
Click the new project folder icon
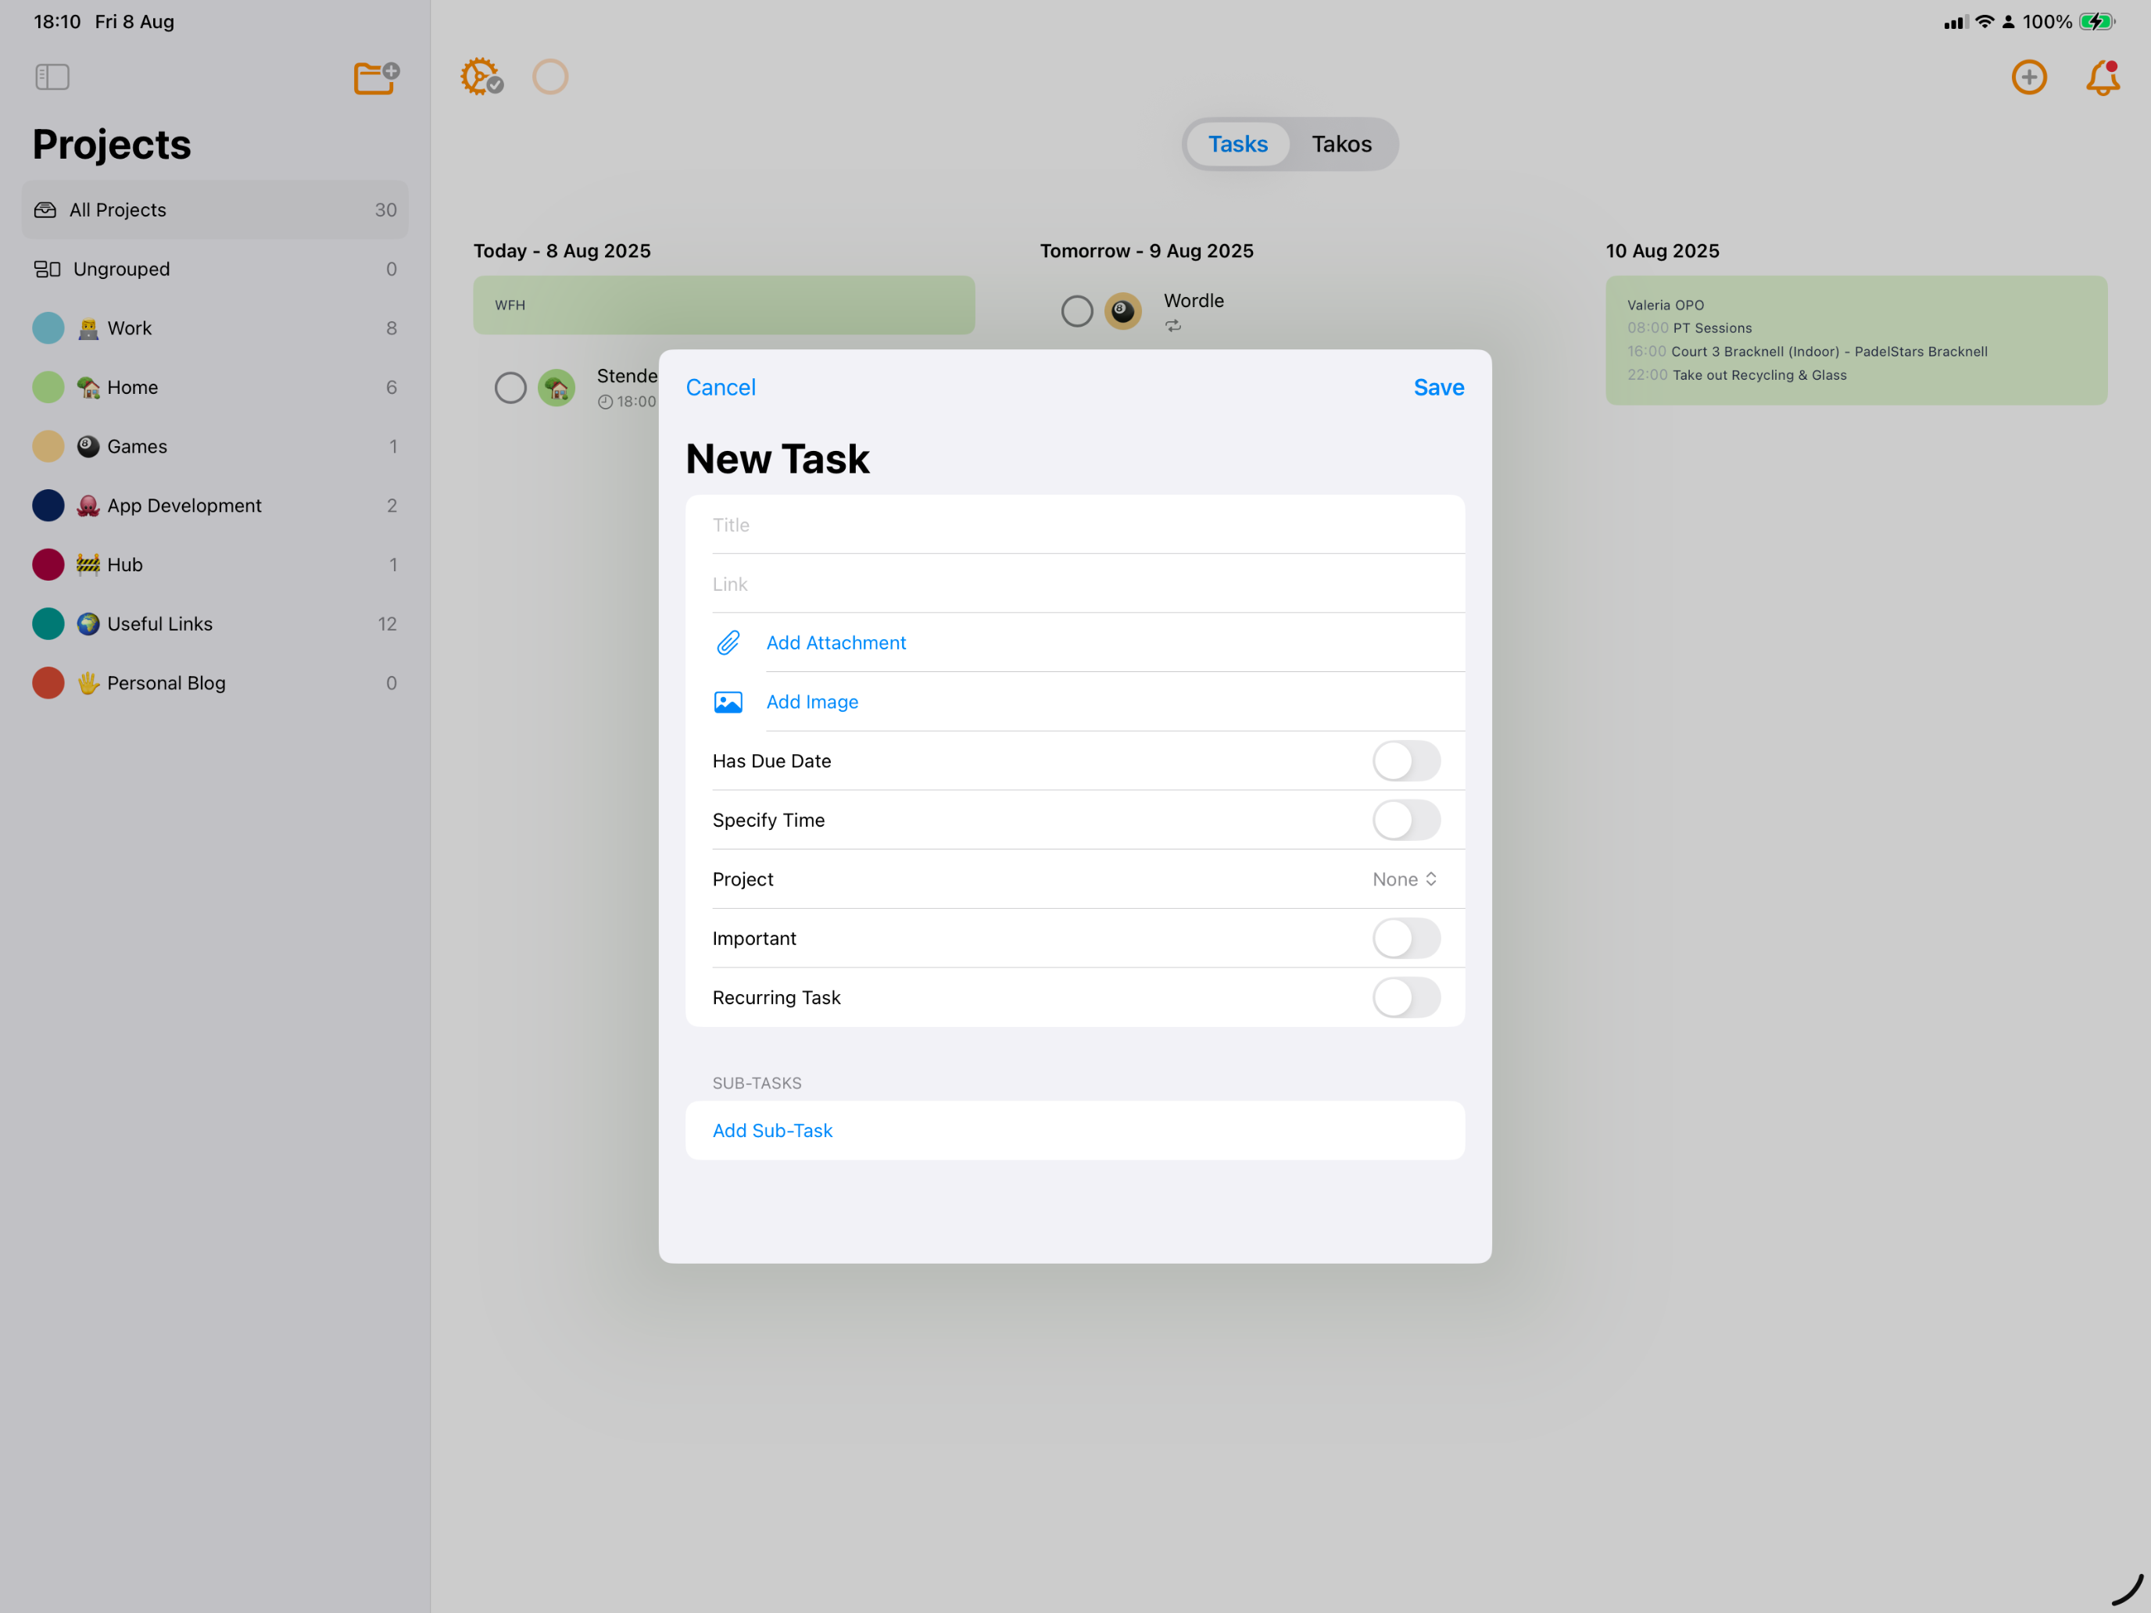click(376, 77)
